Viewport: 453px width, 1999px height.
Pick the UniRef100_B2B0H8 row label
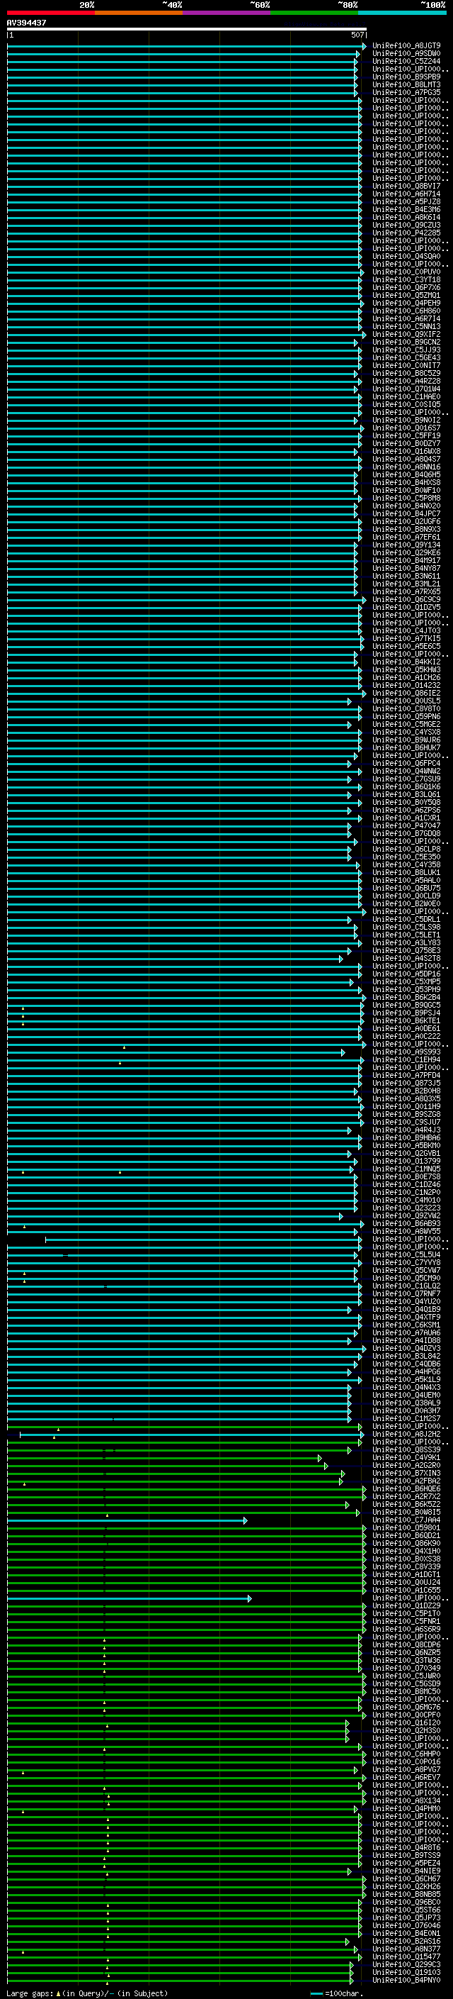point(406,1091)
